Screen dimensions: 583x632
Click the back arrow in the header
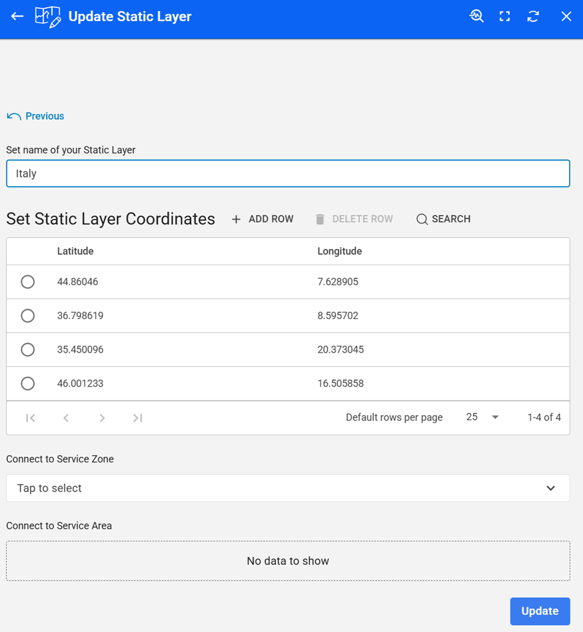pos(17,16)
